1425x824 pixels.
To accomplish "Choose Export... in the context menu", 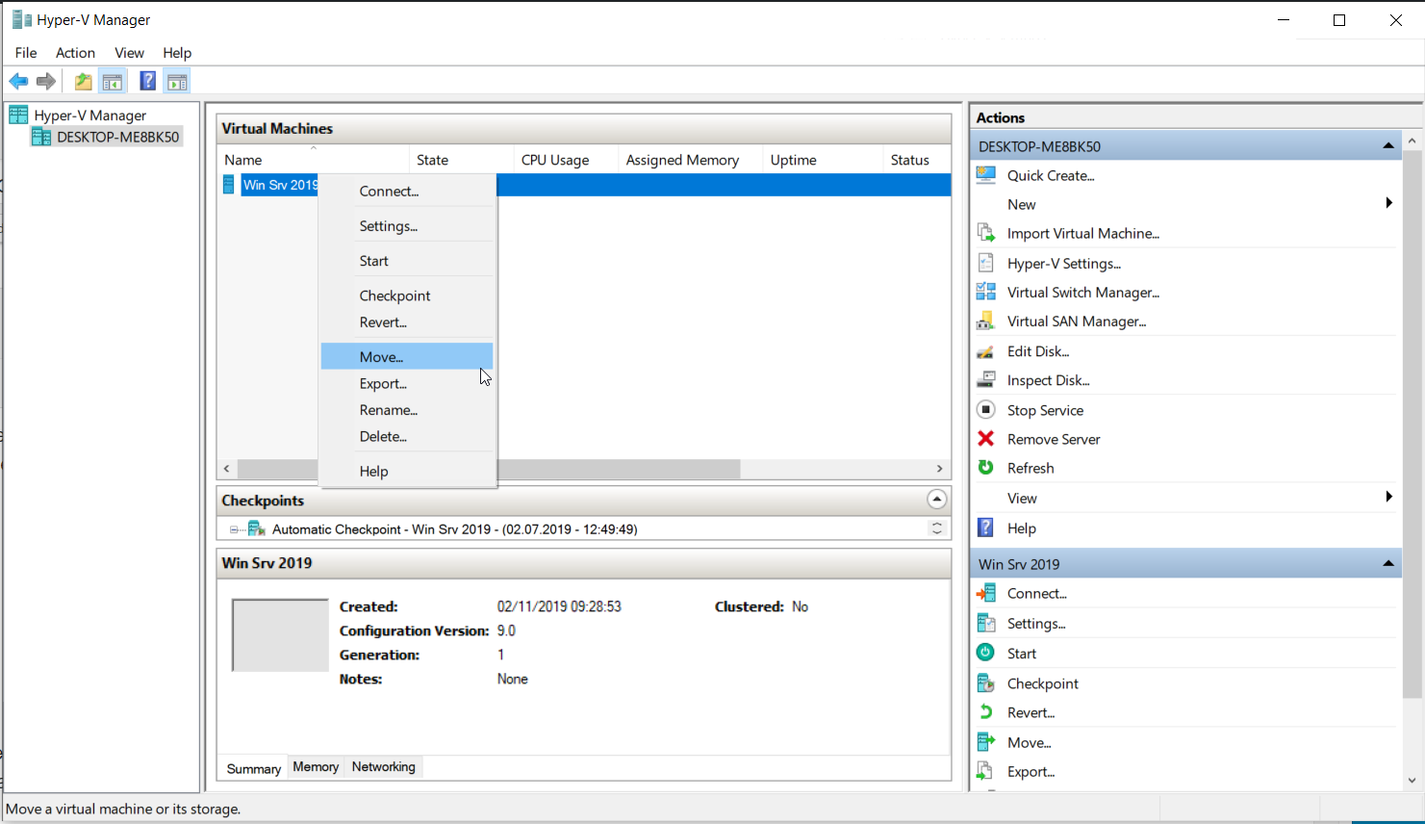I will point(383,383).
